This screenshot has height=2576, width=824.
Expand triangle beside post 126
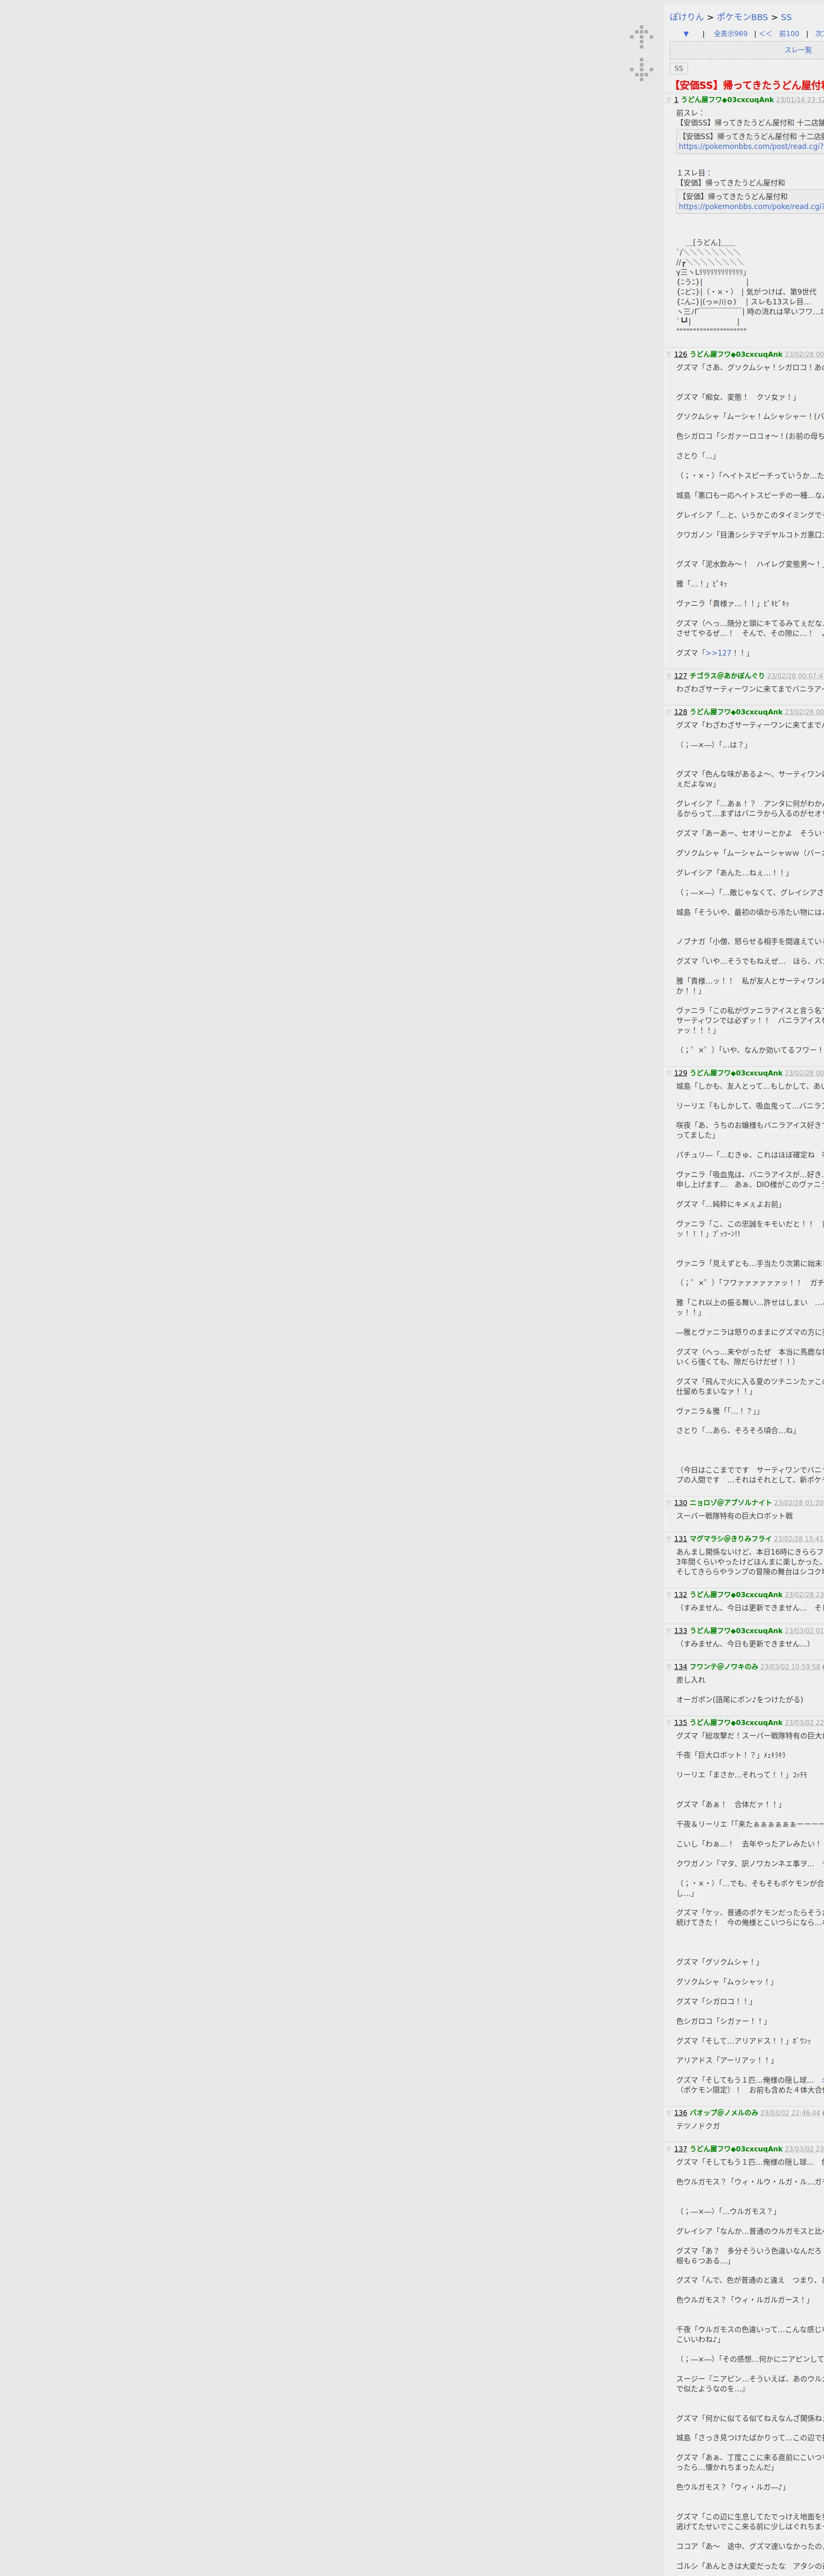pos(669,355)
